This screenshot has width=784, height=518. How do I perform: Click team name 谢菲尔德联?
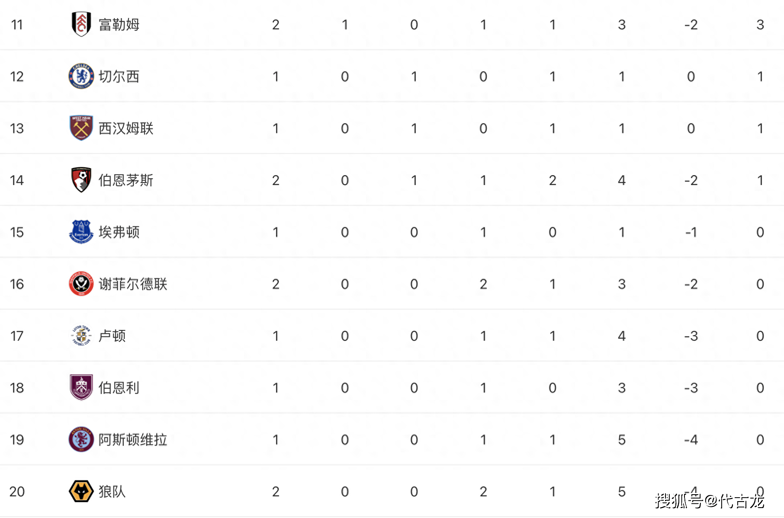click(133, 284)
